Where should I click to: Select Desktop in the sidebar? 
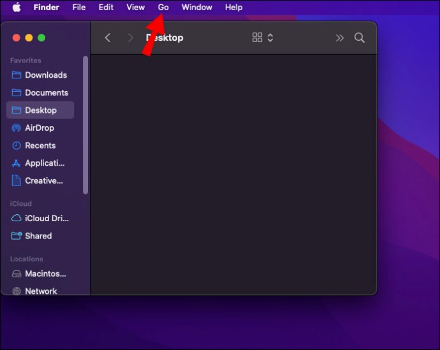(x=40, y=110)
